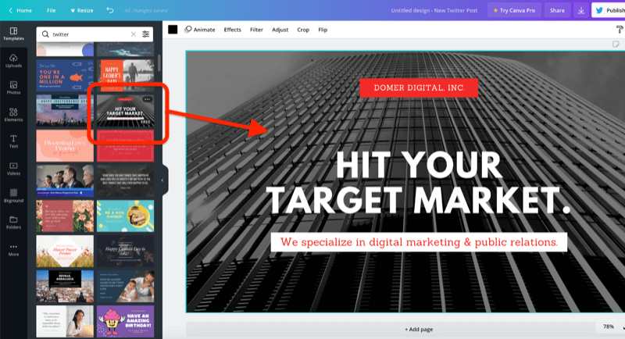The image size is (625, 339).
Task: Open the Adjust option
Action: [x=280, y=30]
